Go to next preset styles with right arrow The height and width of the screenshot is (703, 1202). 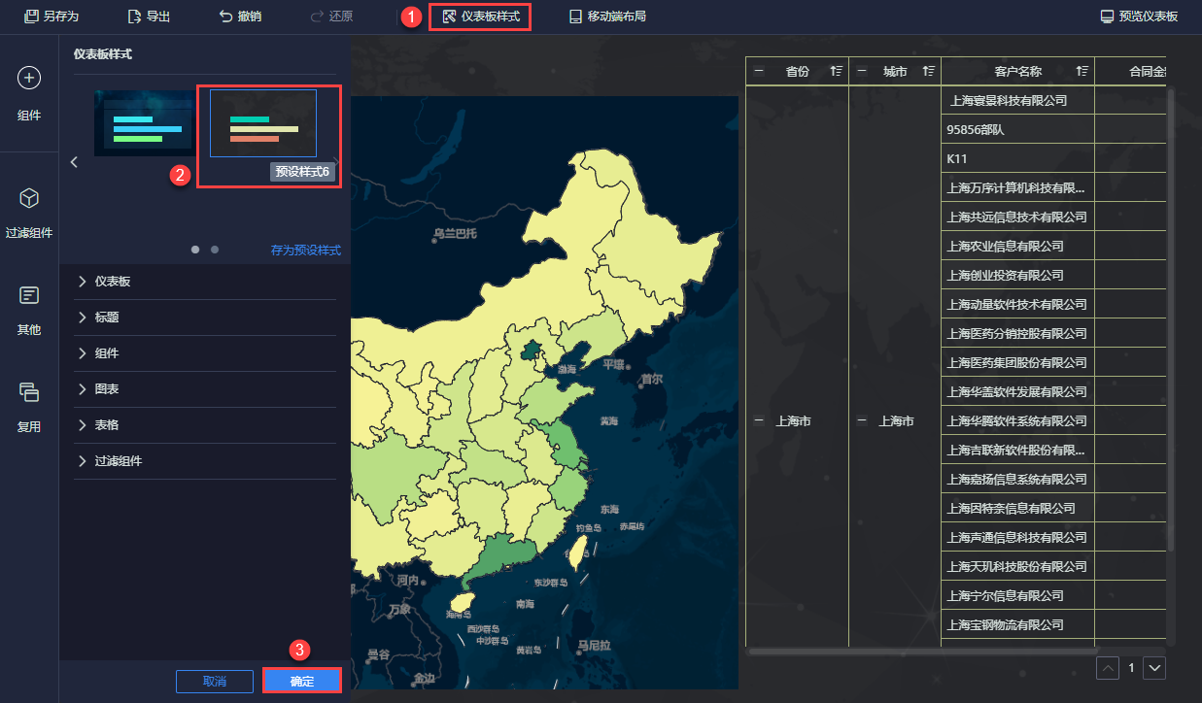[336, 162]
